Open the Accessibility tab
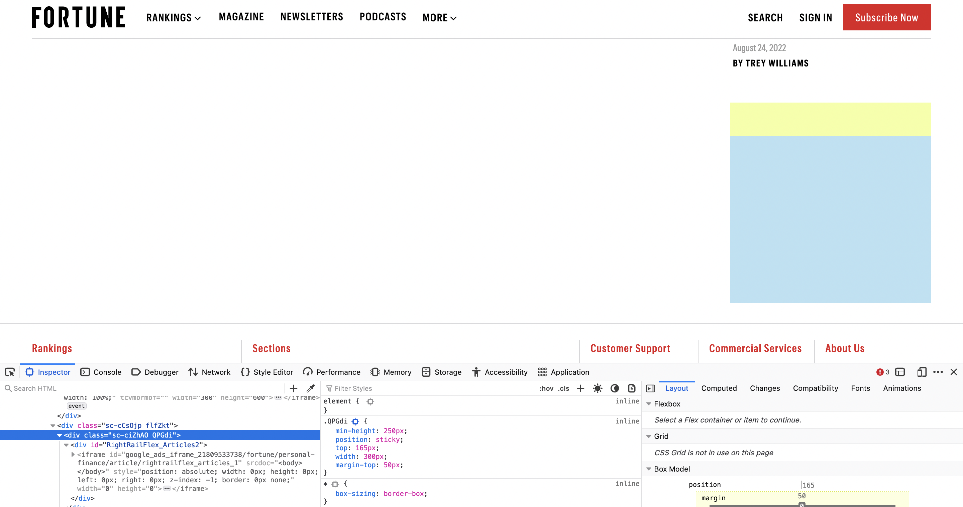 click(x=500, y=372)
